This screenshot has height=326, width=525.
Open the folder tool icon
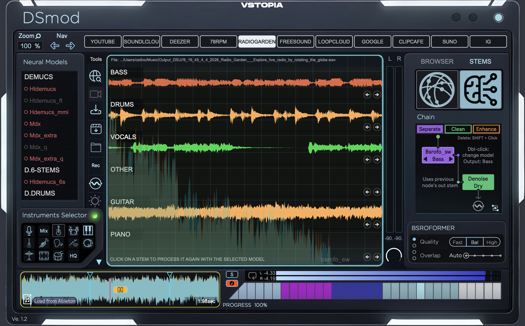click(x=95, y=147)
